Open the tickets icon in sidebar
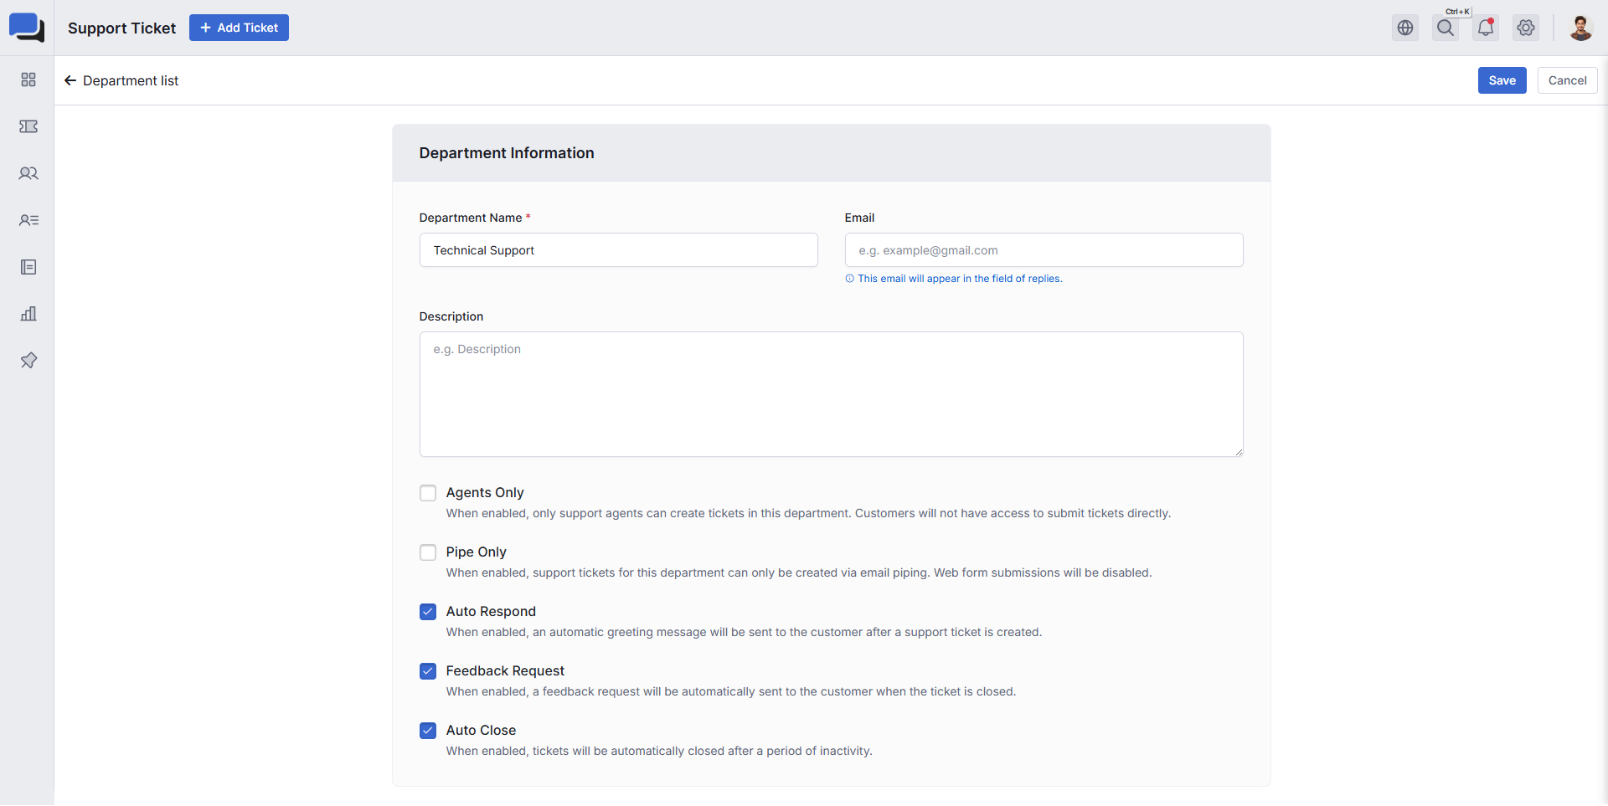1608x806 pixels. click(x=28, y=126)
